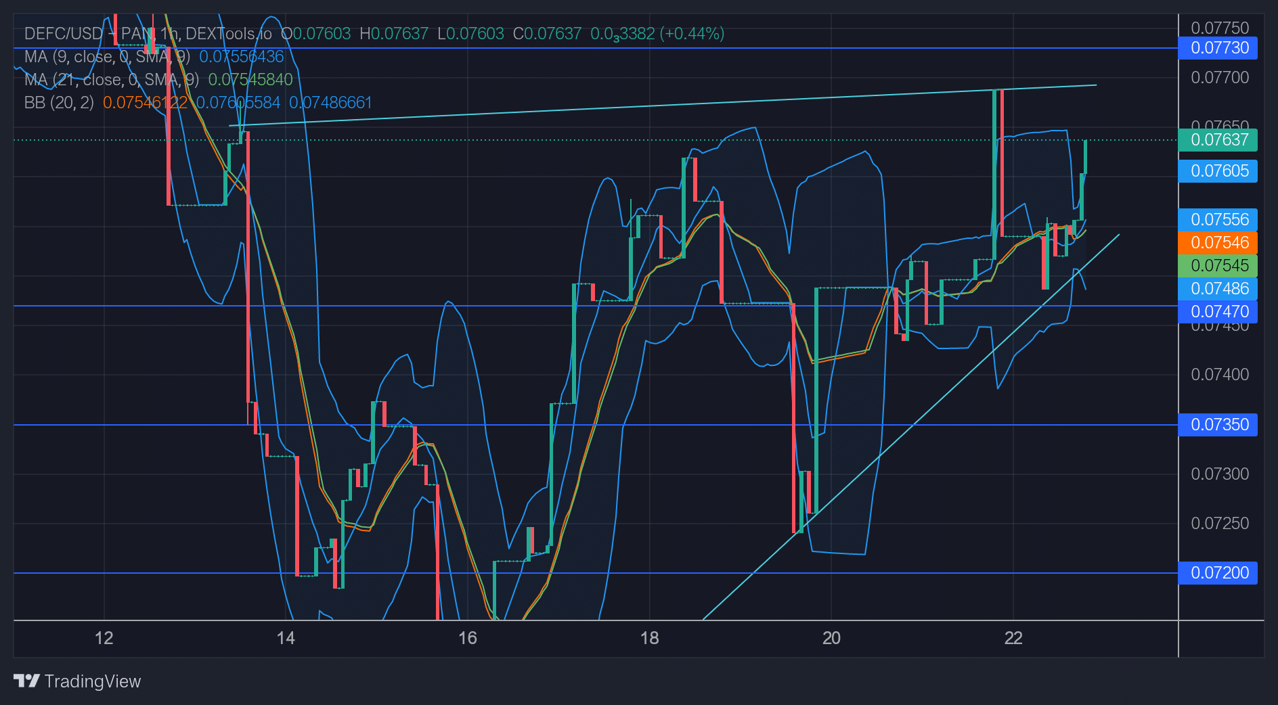Image resolution: width=1278 pixels, height=705 pixels.
Task: Click the orange 0.07546 price label
Action: (x=1218, y=242)
